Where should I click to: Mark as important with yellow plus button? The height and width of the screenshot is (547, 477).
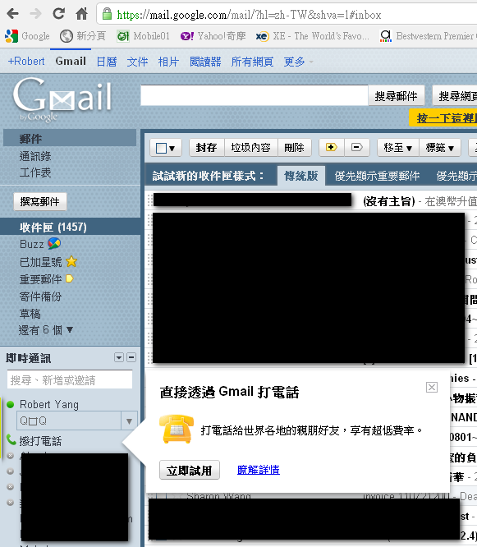[332, 148]
